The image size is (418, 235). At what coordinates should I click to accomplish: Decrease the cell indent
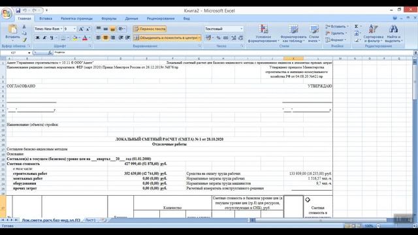pos(121,38)
